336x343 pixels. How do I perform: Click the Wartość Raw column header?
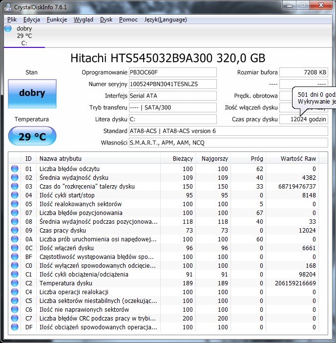(292, 159)
